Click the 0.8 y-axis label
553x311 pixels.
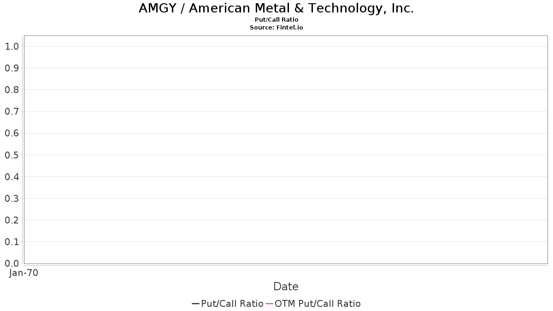tap(12, 90)
